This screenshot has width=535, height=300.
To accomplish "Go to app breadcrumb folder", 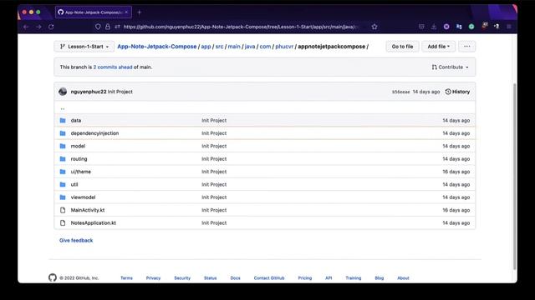I will (206, 47).
